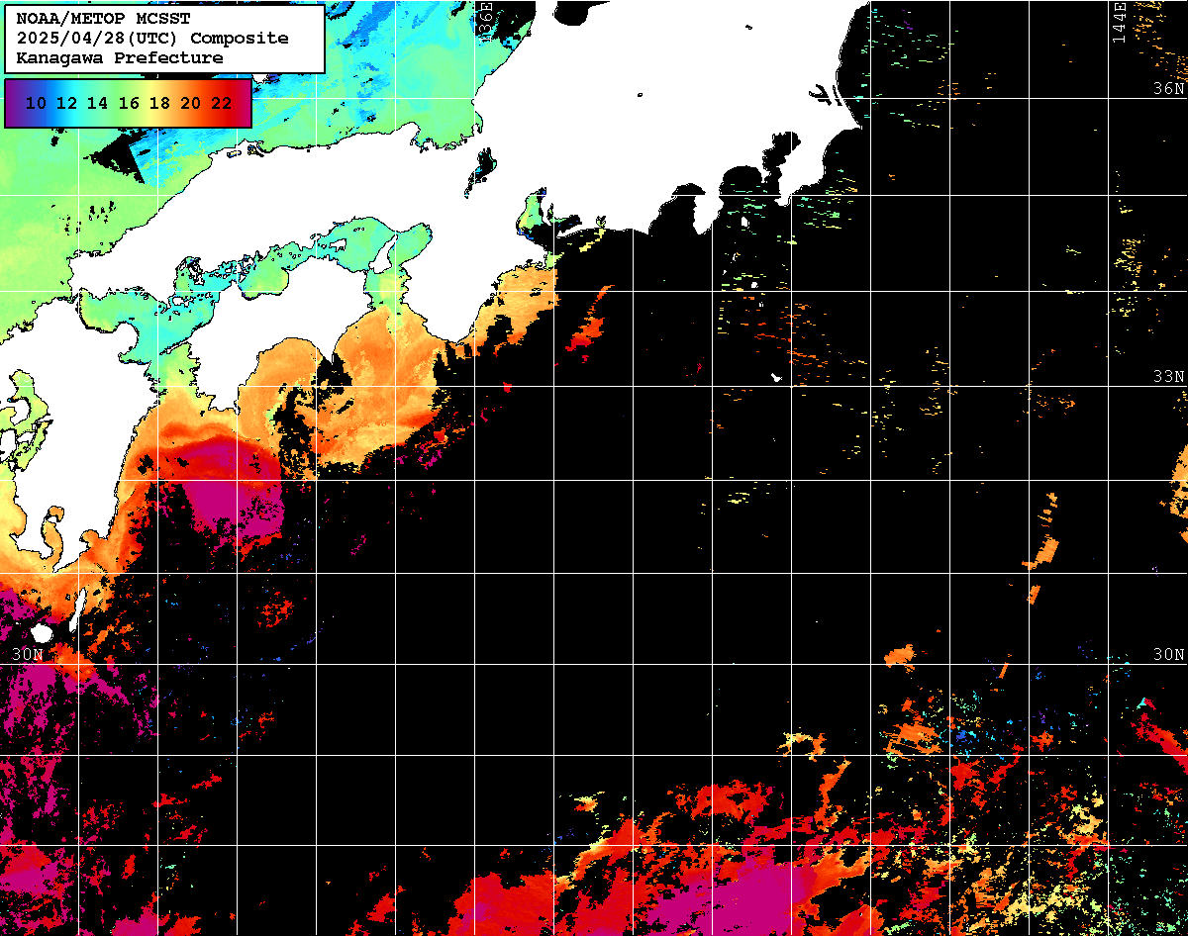This screenshot has width=1188, height=936.
Task: Select the 18 degree value on color legend
Action: 159,103
